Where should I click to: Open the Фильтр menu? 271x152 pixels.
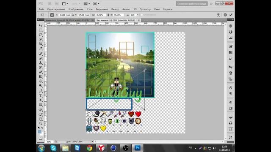pyautogui.click(x=115, y=9)
